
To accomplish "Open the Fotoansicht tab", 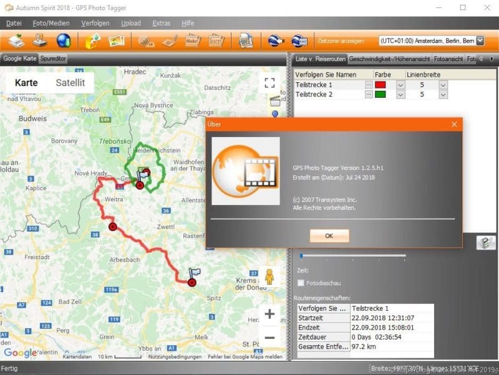I will (448, 59).
